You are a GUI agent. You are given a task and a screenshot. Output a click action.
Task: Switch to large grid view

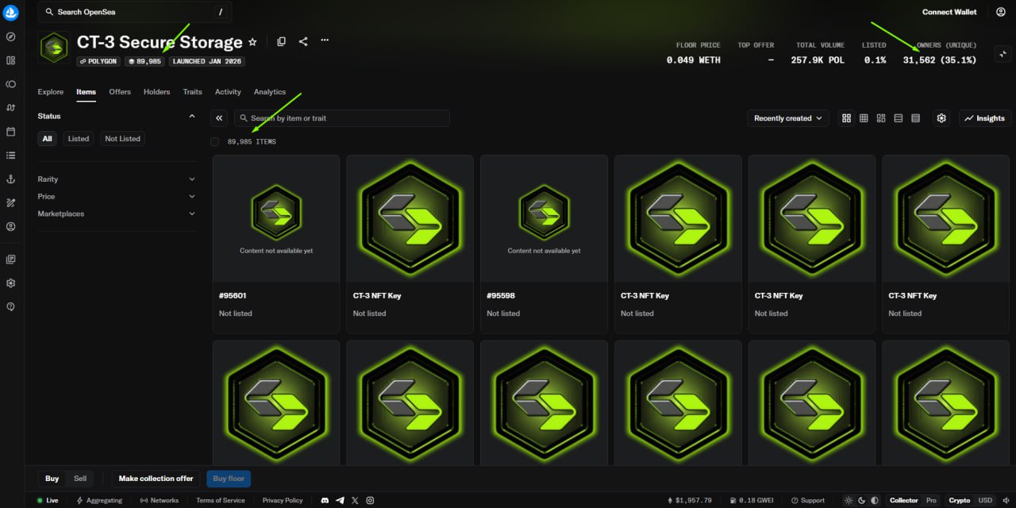coord(846,118)
